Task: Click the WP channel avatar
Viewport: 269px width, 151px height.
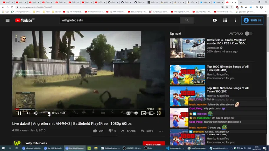Action: [x=17, y=143]
